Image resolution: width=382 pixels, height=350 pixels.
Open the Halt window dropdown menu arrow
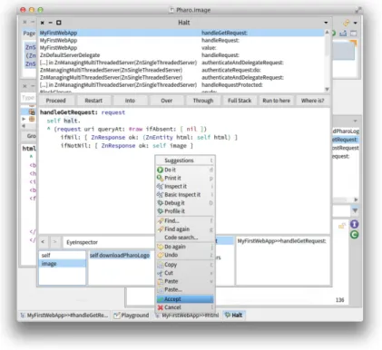326,23
